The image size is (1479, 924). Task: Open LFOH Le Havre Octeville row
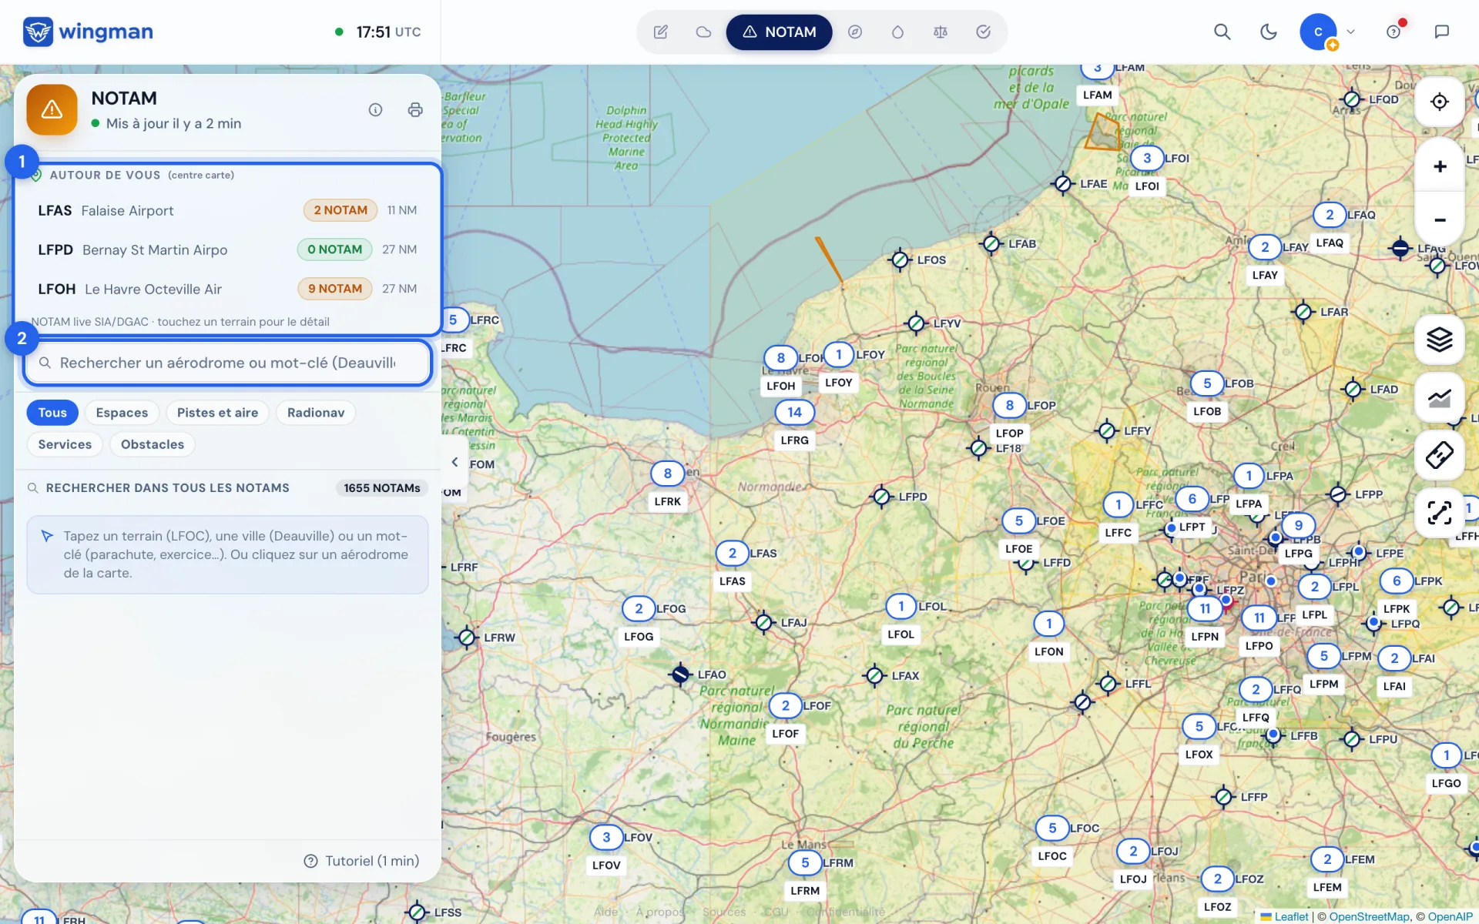pyautogui.click(x=227, y=289)
